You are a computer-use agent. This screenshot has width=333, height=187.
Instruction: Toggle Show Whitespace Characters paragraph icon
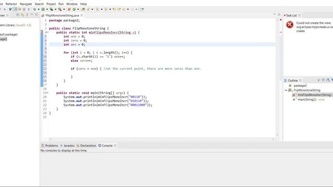pos(29,9)
